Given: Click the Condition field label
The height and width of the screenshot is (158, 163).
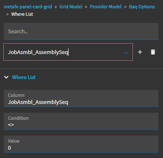Looking at the screenshot, I should [18, 118].
